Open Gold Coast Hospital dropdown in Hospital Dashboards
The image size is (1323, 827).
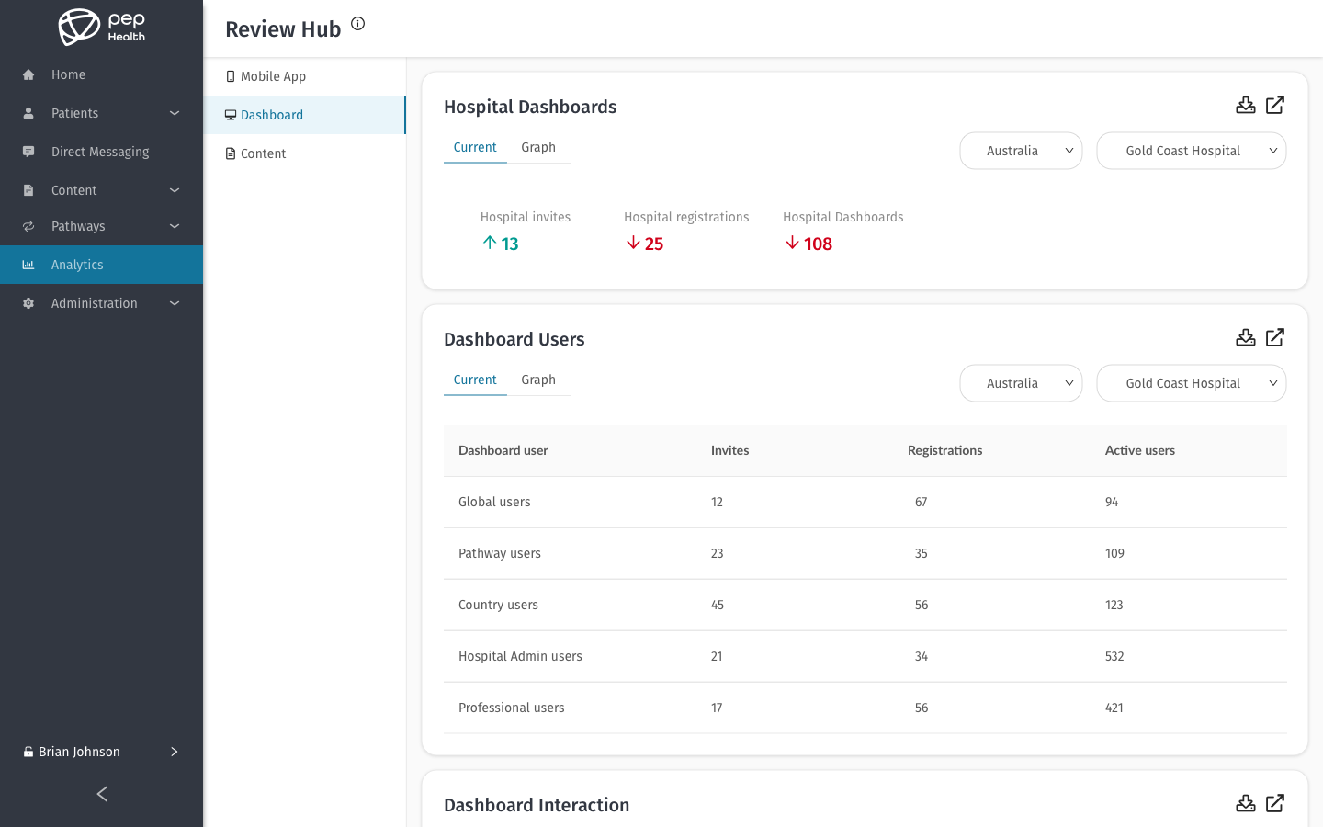(x=1191, y=151)
